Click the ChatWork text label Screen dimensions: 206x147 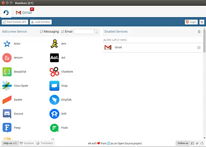[67, 72]
